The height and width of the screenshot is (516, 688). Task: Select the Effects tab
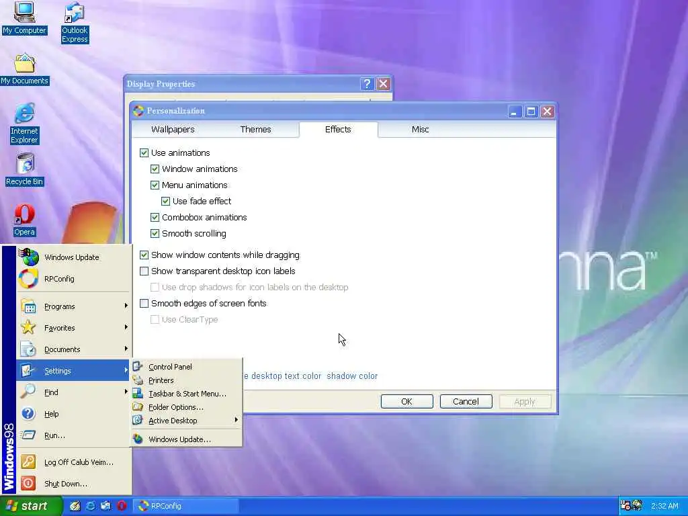pyautogui.click(x=338, y=130)
